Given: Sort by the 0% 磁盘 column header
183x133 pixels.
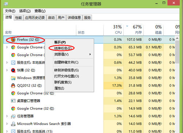Looking at the screenshot, I should (154, 30).
